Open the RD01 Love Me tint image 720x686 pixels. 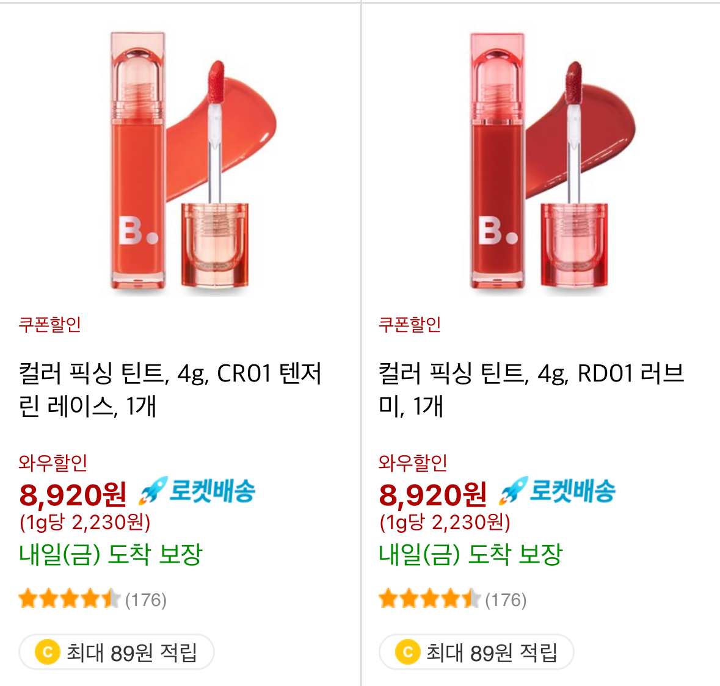[x=540, y=162]
